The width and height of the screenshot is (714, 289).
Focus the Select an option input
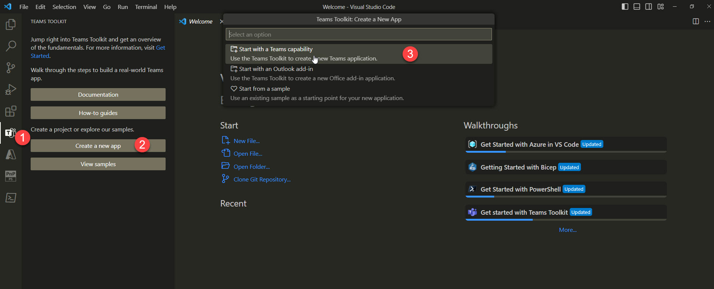(x=358, y=34)
